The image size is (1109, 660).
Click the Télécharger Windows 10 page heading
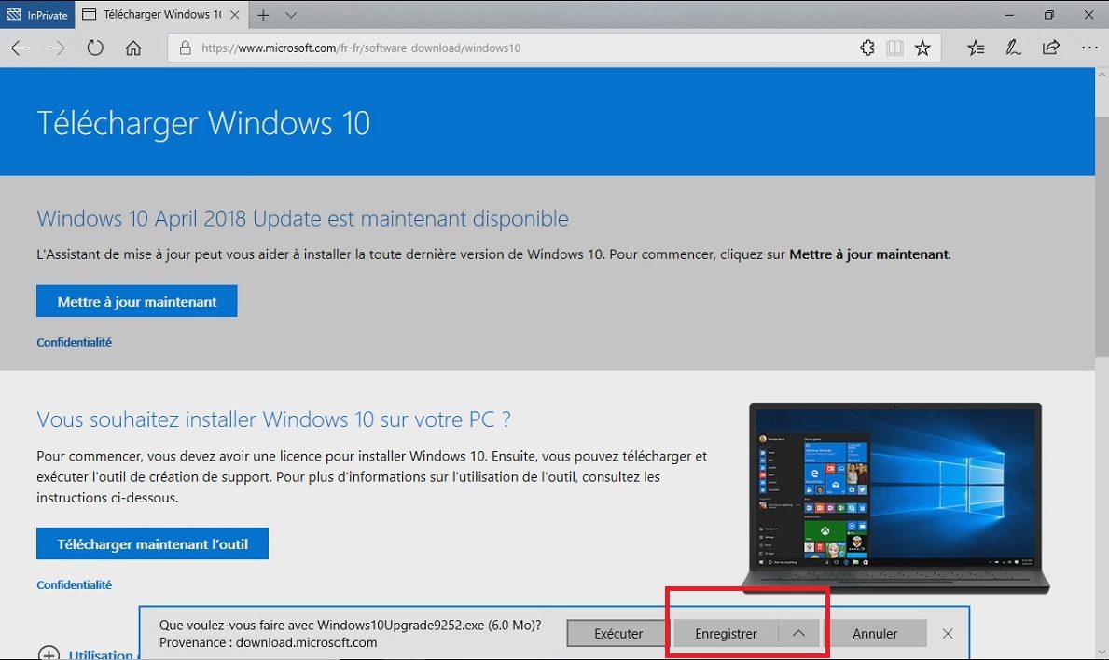click(203, 123)
